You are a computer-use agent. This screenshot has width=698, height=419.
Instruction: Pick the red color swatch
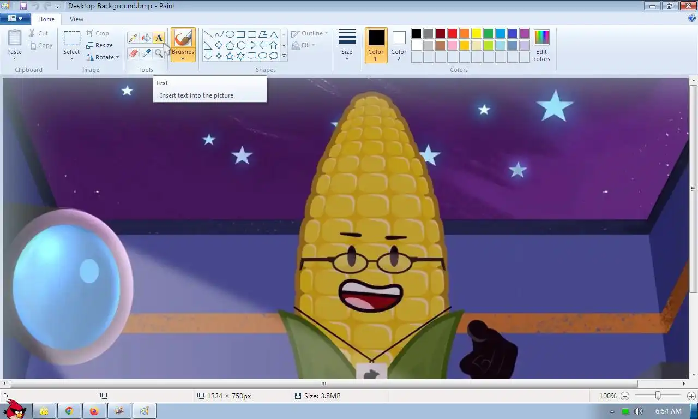click(452, 33)
